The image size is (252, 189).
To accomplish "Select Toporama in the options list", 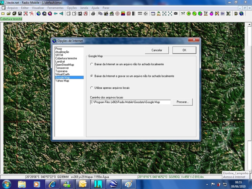I will pos(61,71).
